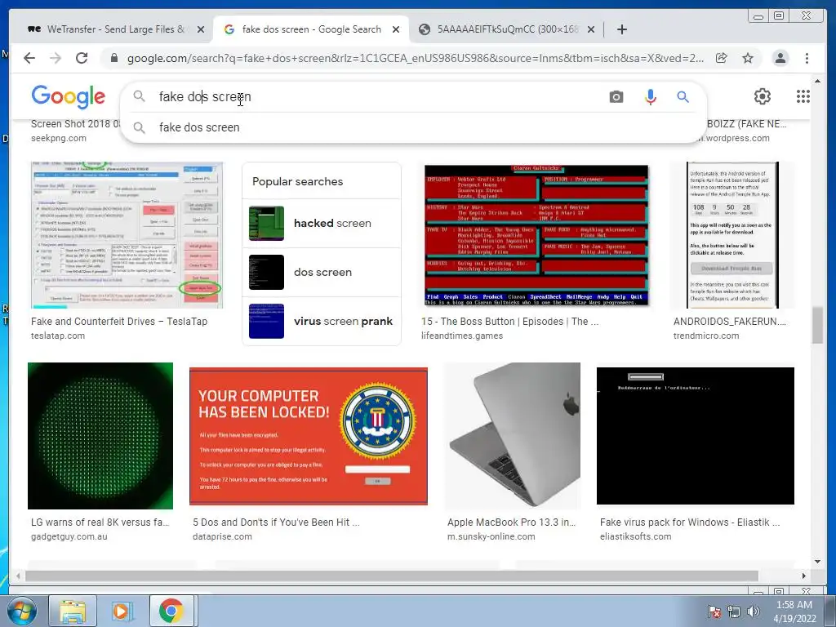Select the 'hacked screen' popular search
The width and height of the screenshot is (836, 627).
click(322, 224)
